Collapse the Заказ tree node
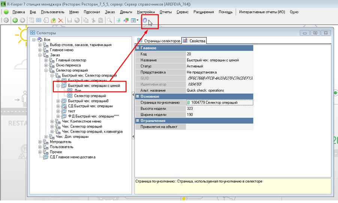The width and height of the screenshot is (338, 203). pyautogui.click(x=40, y=55)
